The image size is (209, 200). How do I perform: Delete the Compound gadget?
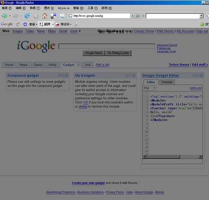tap(67, 75)
